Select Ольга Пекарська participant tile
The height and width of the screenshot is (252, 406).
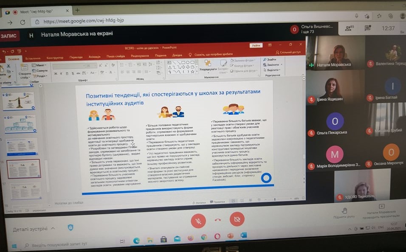coord(336,121)
